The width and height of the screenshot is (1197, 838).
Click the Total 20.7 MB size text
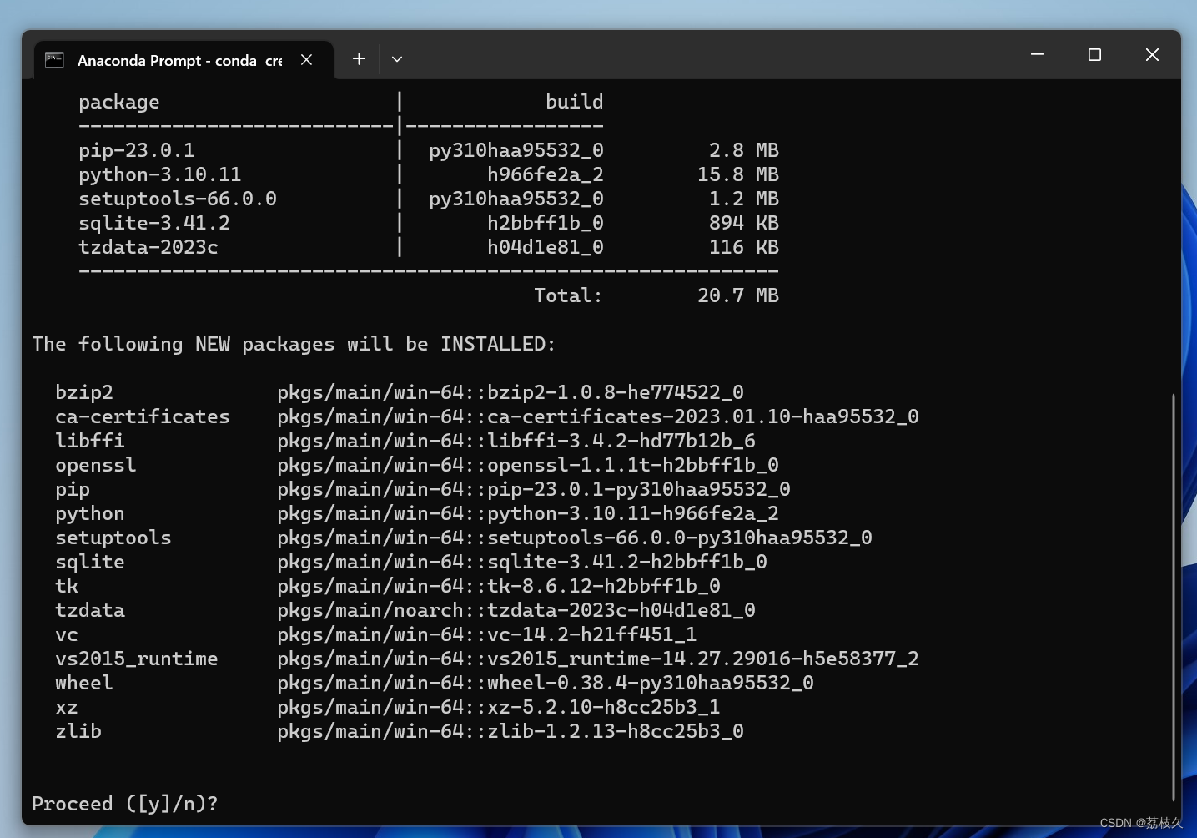tap(737, 295)
